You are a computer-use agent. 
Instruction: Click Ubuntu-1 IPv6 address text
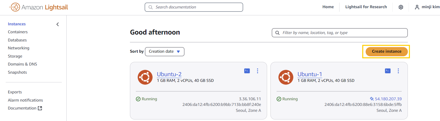(363, 105)
